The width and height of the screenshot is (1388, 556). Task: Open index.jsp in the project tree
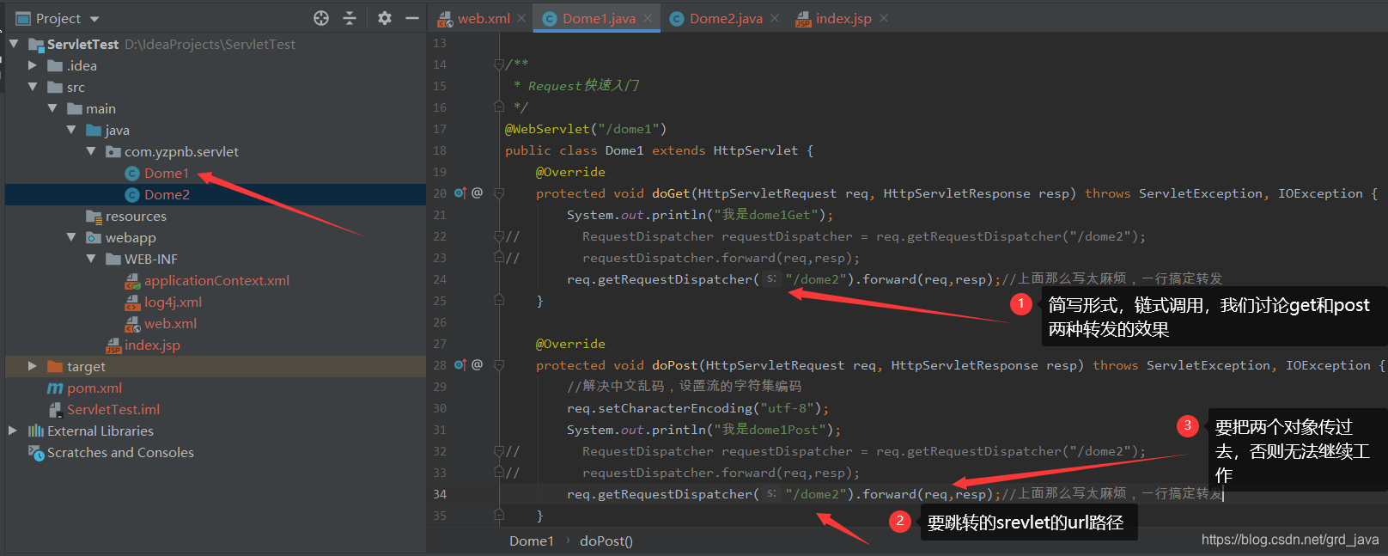coord(152,345)
